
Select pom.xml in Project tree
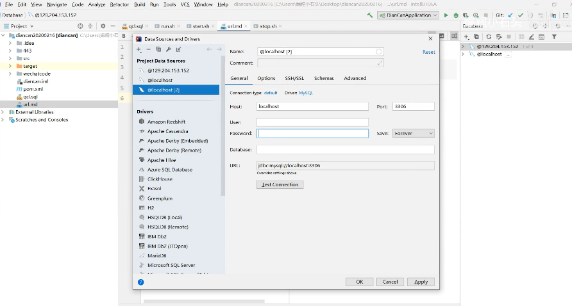point(33,89)
